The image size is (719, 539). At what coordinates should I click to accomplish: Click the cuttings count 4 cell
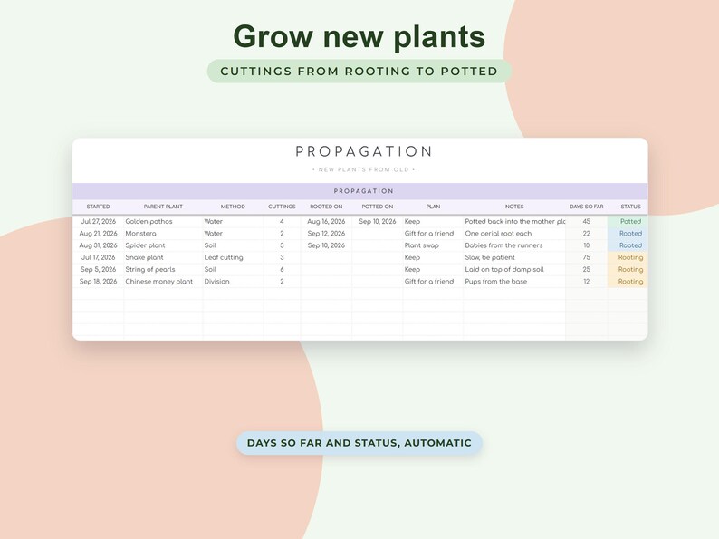click(x=282, y=221)
